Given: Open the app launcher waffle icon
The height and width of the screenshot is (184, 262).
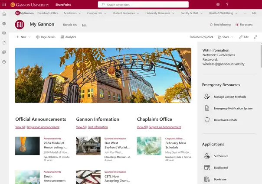Looking at the screenshot, I should coord(4,4).
